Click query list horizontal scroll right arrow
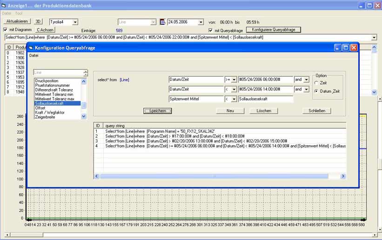Image resolution: width=382 pixels, height=240 pixels. 343,176
